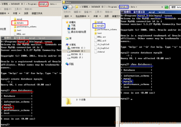Open Tools menu in data window
Screen dimensions: 181x127
[99, 12]
